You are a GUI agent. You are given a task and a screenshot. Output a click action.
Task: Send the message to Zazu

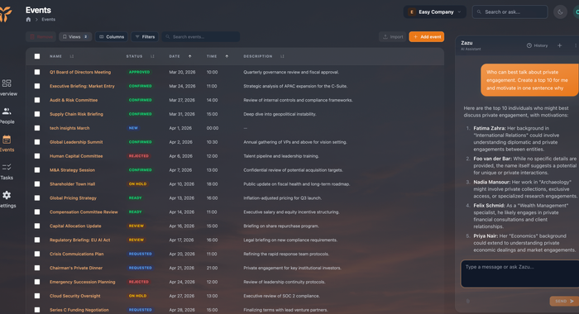564,301
